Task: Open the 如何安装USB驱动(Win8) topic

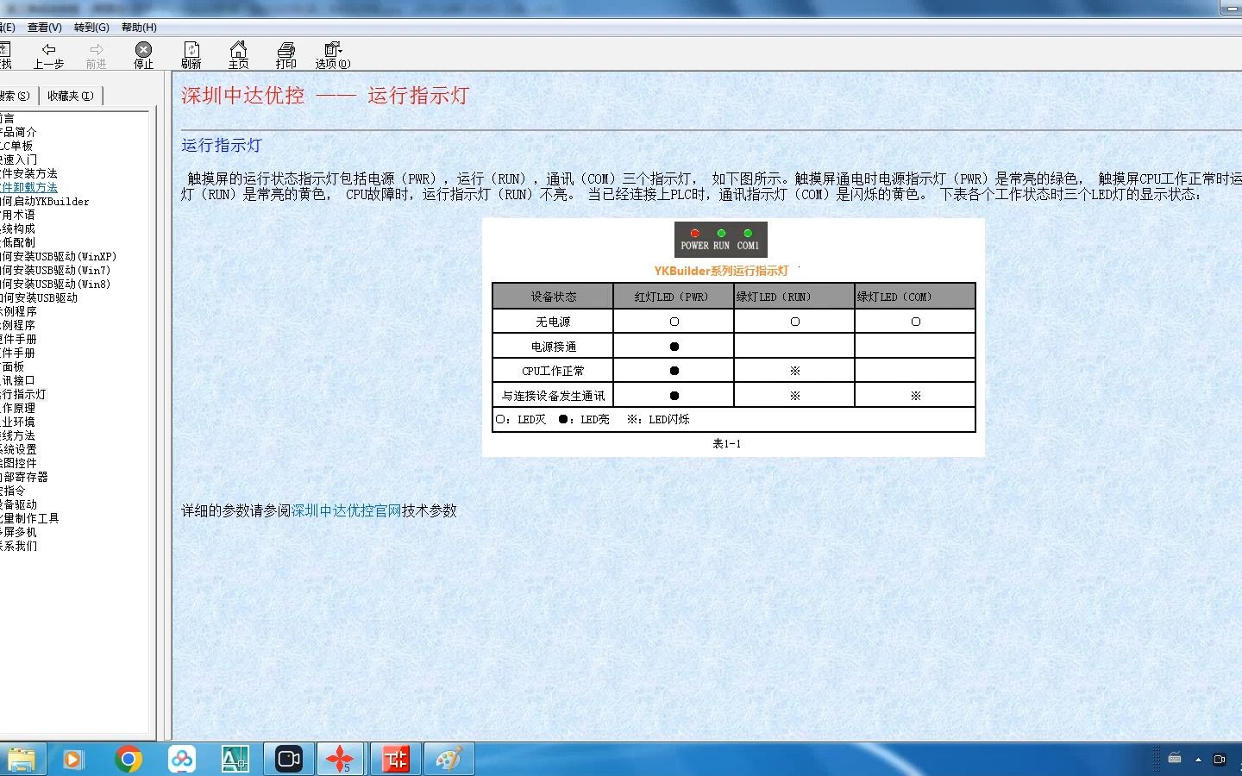Action: [x=55, y=284]
